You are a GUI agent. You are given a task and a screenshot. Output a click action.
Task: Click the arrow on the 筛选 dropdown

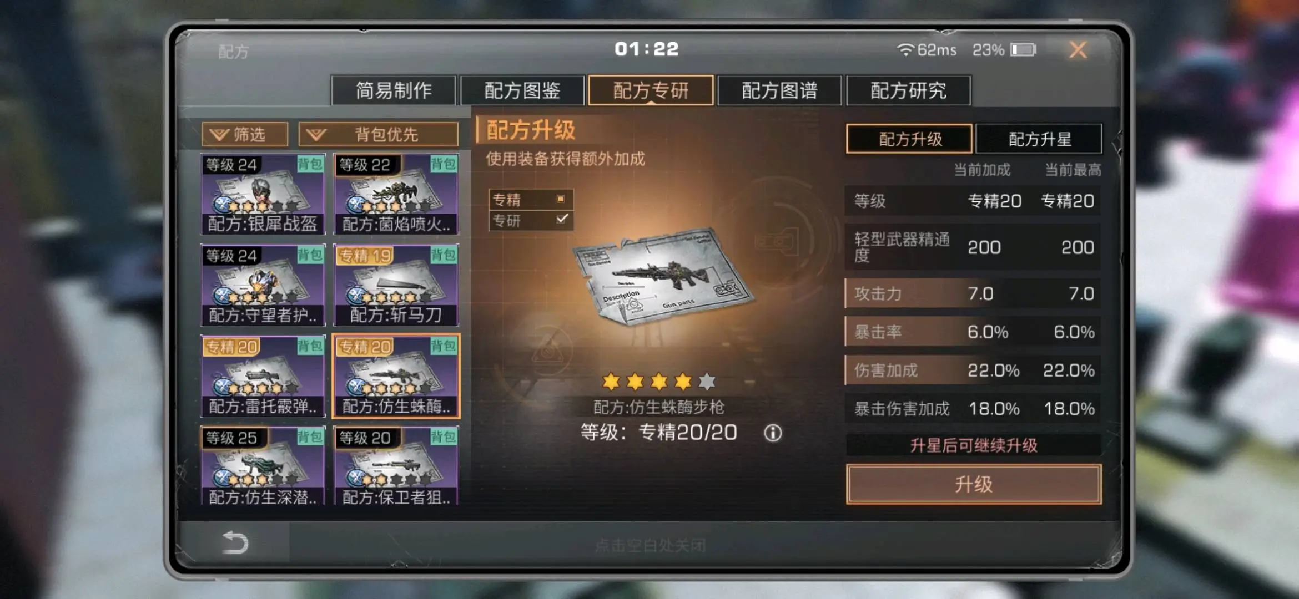coord(219,135)
